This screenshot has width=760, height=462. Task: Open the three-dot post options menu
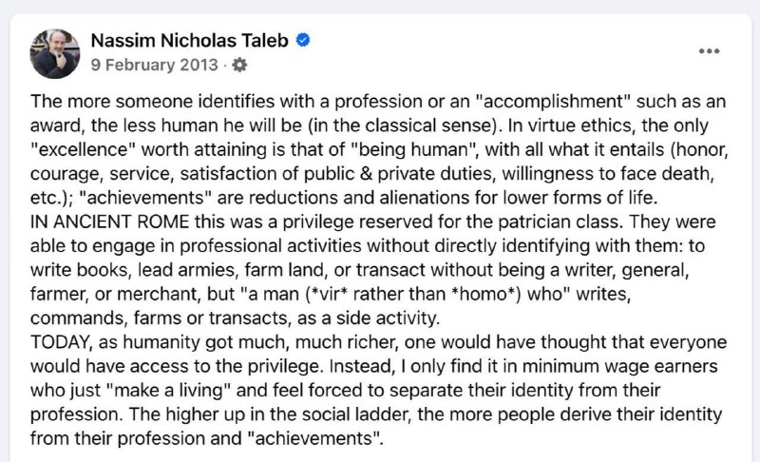click(x=709, y=51)
